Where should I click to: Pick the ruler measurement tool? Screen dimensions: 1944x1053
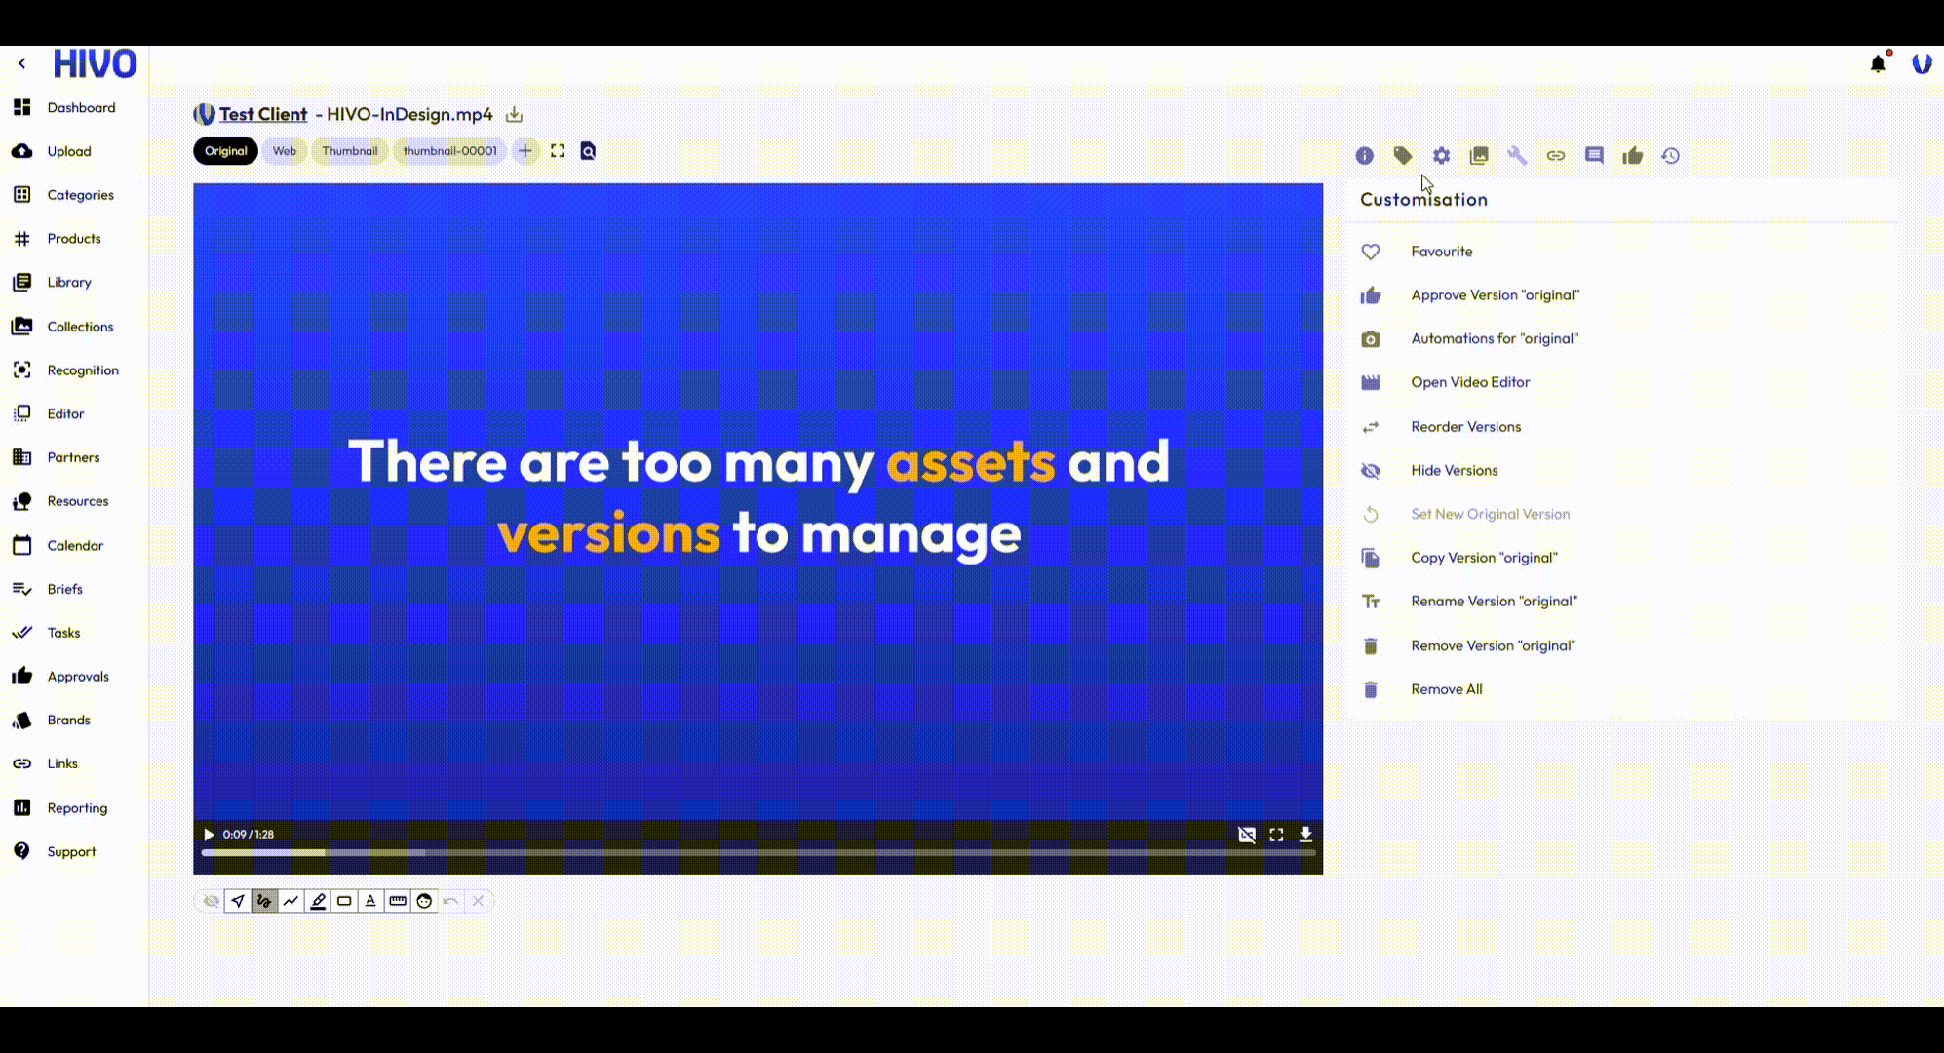click(398, 901)
